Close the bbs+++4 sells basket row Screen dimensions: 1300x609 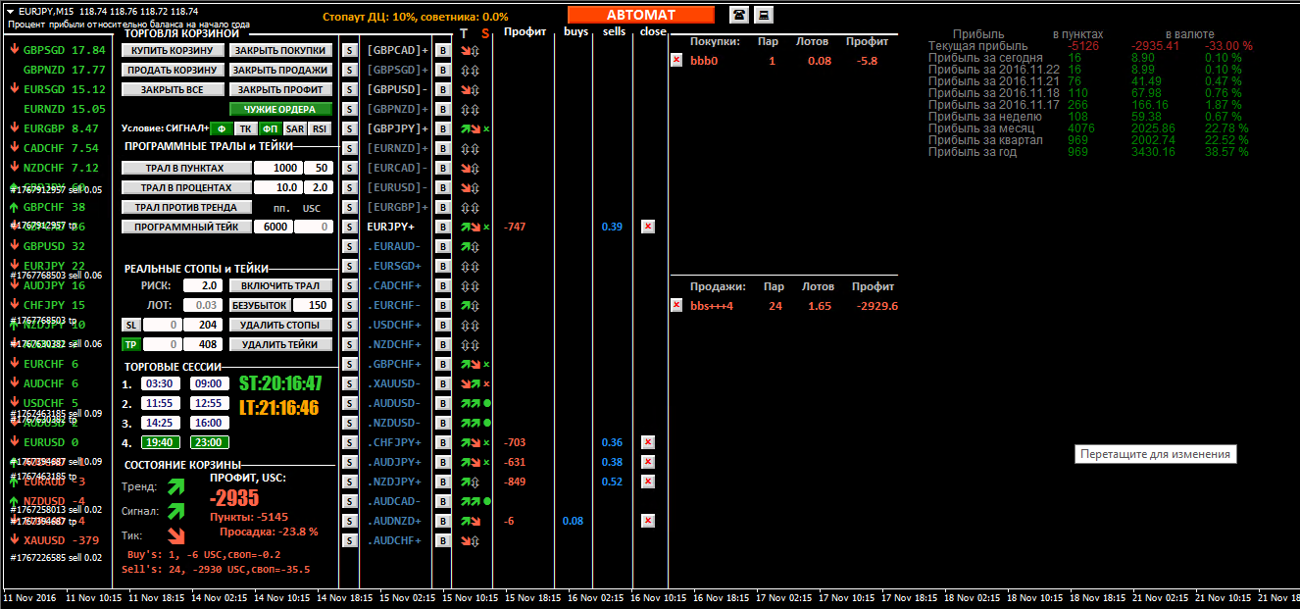(676, 305)
